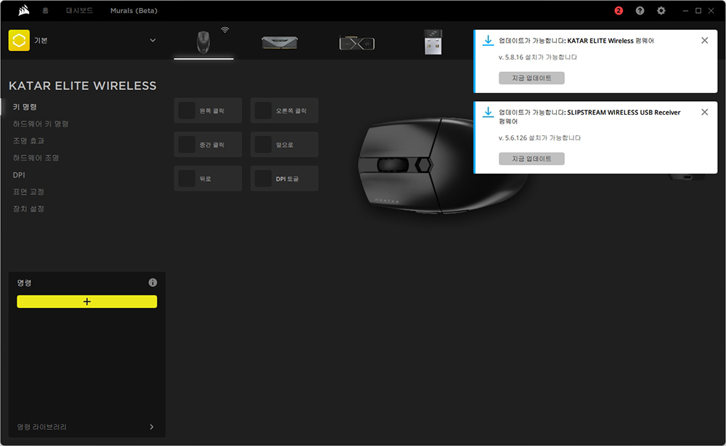Open the DPI section

[19, 175]
